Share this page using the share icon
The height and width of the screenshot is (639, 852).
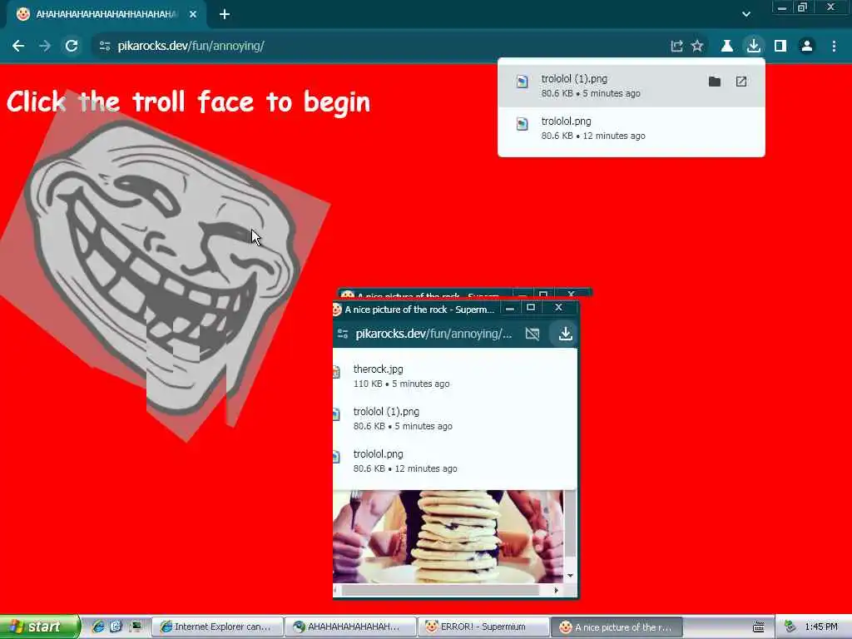[676, 47]
